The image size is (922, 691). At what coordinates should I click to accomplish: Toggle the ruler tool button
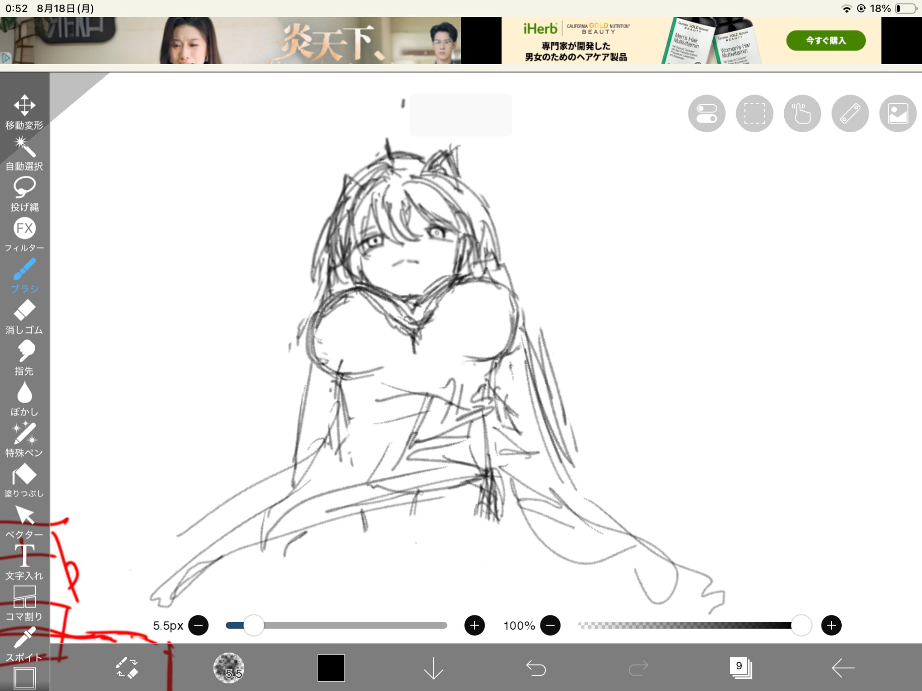coord(850,113)
